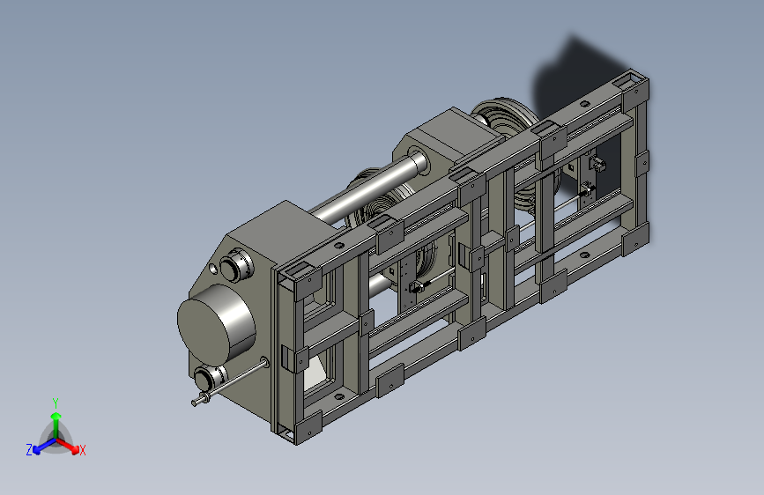Select the thin bolt rod sticking out below the large cylinder
The image size is (764, 495).
coord(231,382)
